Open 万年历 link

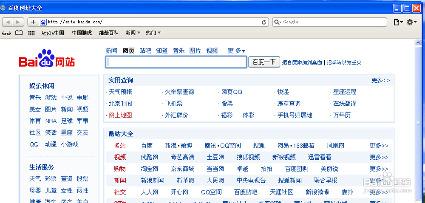[x=342, y=115]
